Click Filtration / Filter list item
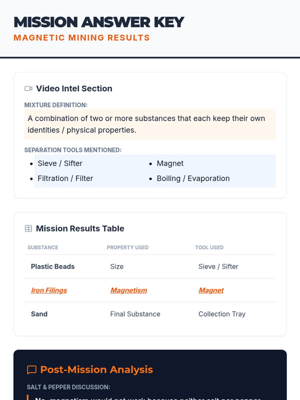The image size is (300, 400). pyautogui.click(x=65, y=178)
